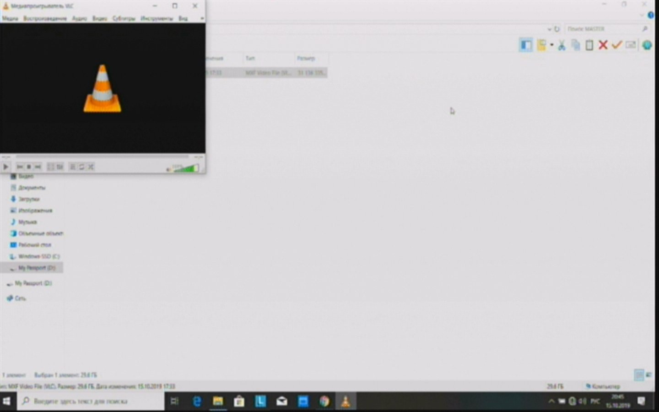Open Рабочий стол in navigation pane
The image size is (659, 412).
click(x=35, y=245)
